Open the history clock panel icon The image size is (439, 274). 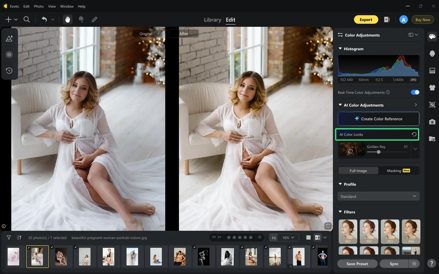[9, 71]
